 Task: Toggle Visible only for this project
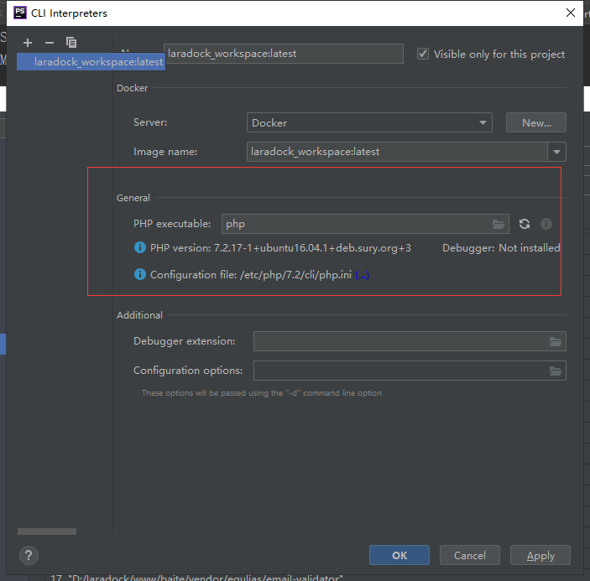pos(424,54)
